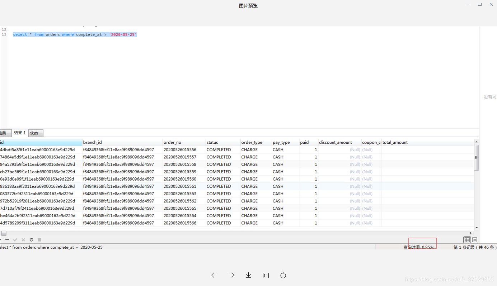Click the delete record minus icon
497x286 pixels.
click(7, 240)
